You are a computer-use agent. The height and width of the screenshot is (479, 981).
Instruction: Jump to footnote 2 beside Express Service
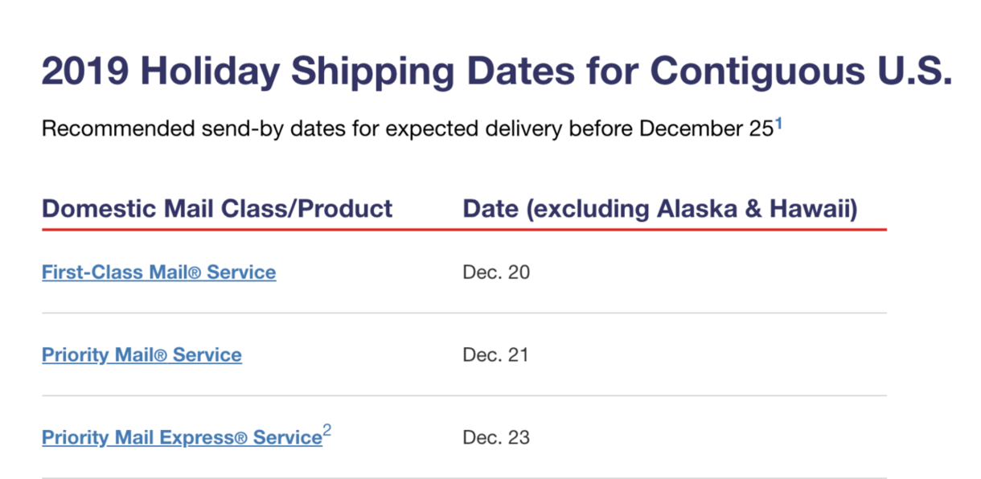coord(326,432)
